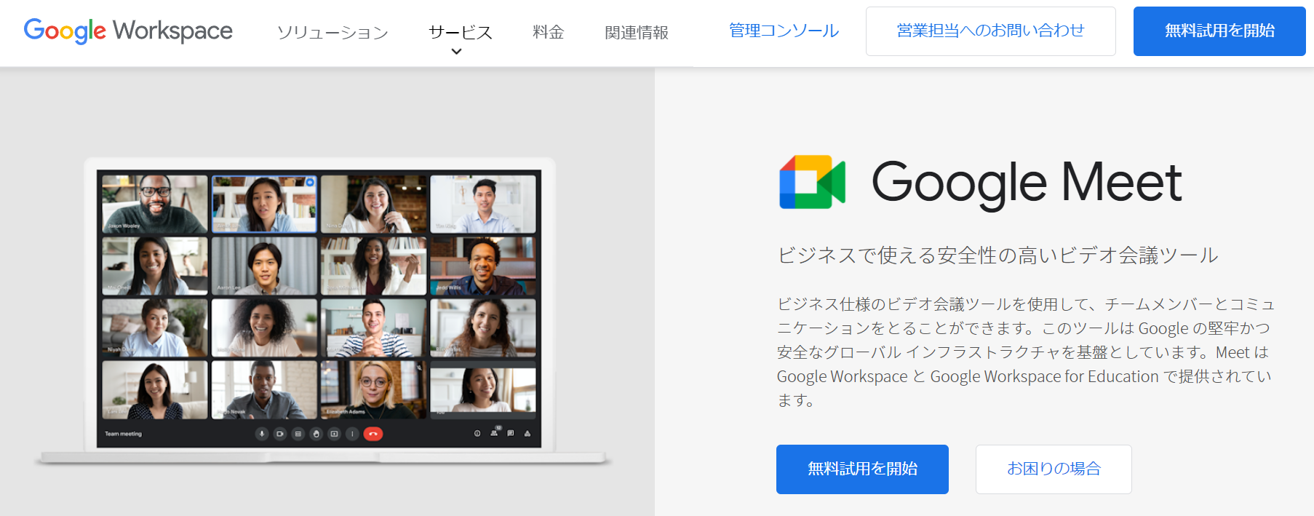Click Jason Wooley's video tile

(155, 204)
